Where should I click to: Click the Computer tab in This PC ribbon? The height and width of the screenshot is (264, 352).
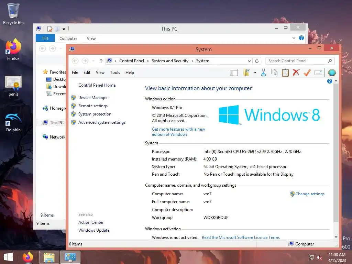click(68, 38)
